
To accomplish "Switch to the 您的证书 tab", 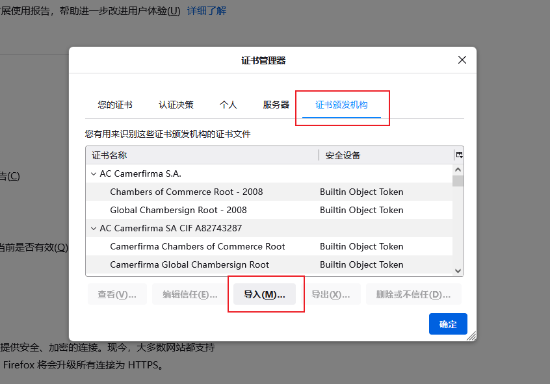I will (x=115, y=105).
